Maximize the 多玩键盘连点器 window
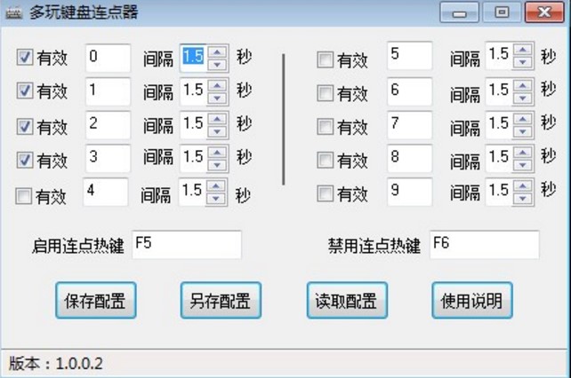Viewport: 571px width, 378px height. click(502, 12)
